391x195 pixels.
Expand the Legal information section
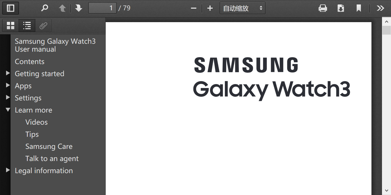point(8,170)
